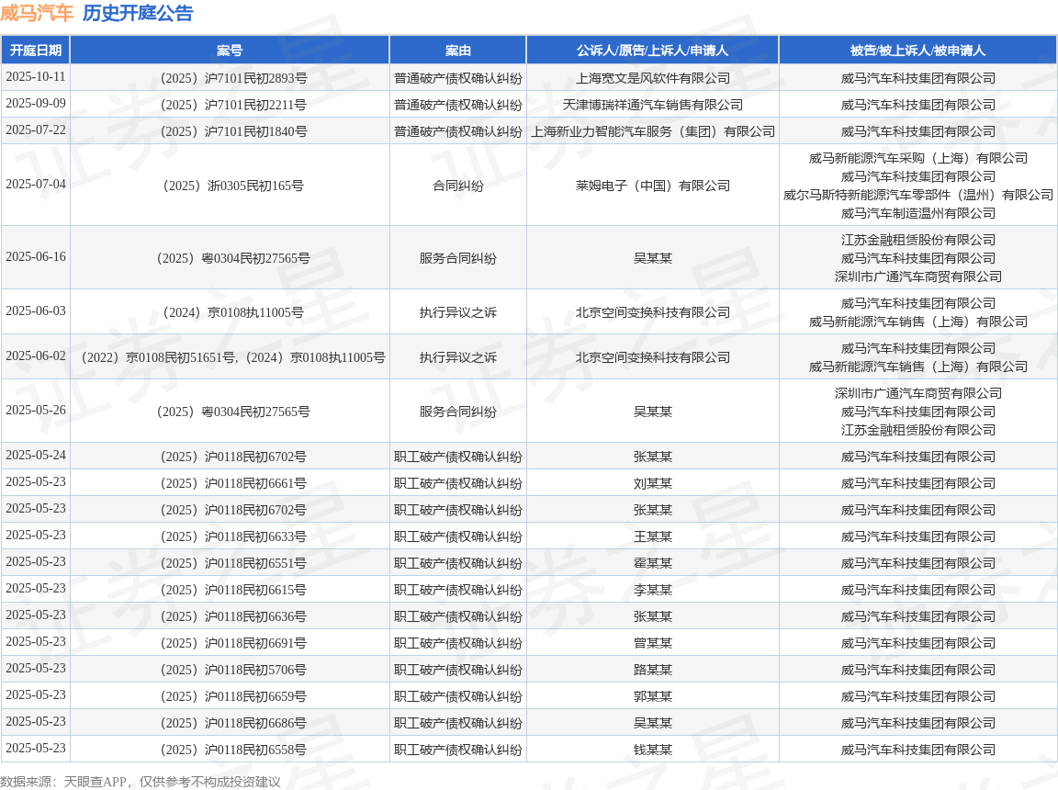Click plaintiff 钱某某
Screen dimensions: 1058x790
tap(652, 750)
